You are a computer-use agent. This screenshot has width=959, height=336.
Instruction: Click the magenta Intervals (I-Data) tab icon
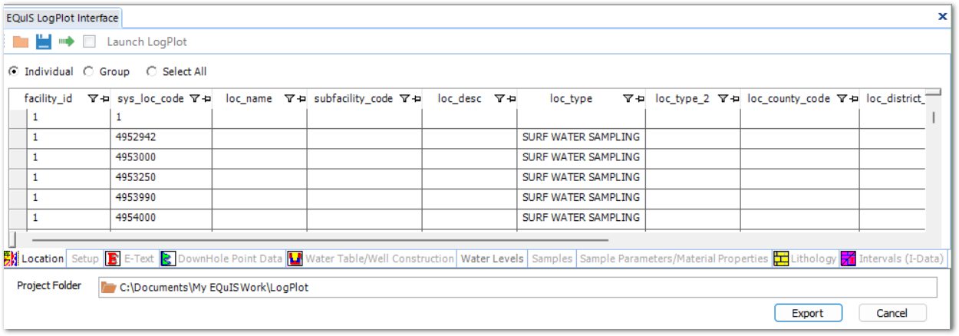(x=849, y=259)
